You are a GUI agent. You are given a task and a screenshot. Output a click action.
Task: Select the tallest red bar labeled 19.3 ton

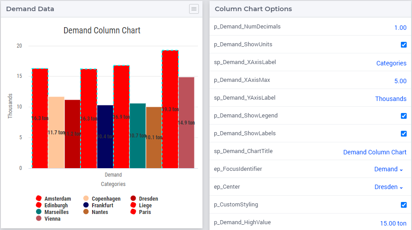[x=170, y=109]
